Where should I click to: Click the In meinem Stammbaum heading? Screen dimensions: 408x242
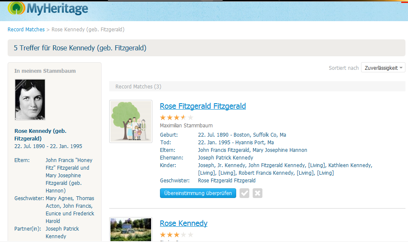point(45,71)
